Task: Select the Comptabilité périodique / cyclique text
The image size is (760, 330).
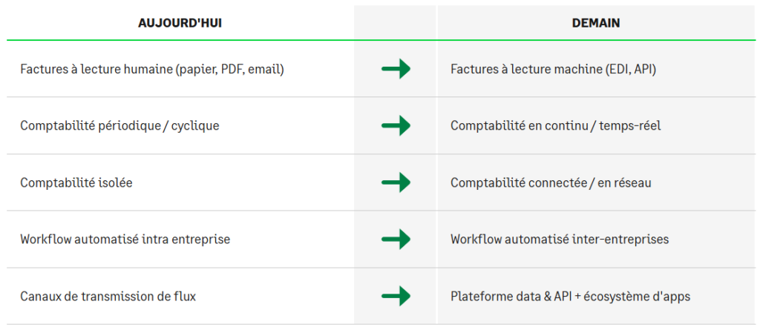Action: (119, 126)
